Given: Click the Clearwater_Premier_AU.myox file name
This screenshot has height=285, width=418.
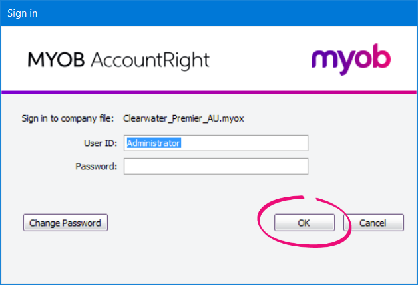Looking at the screenshot, I should click(x=184, y=119).
